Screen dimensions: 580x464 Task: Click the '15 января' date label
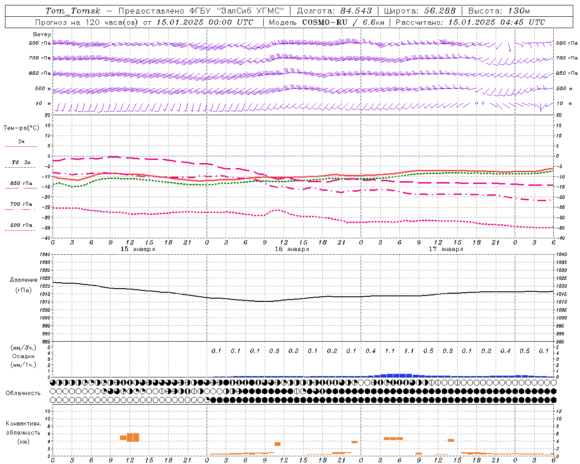pyautogui.click(x=138, y=249)
